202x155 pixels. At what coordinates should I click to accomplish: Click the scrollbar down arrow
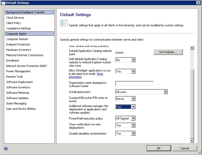click(x=192, y=140)
